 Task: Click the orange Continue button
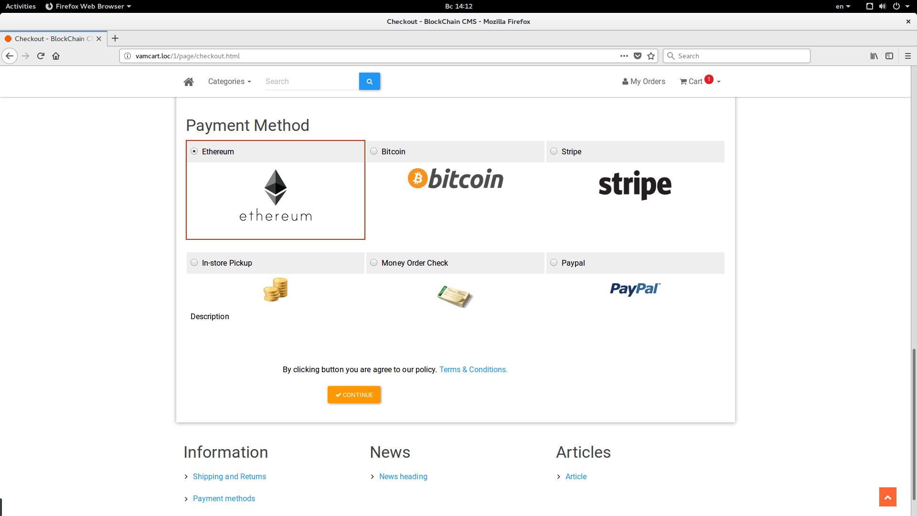tap(354, 395)
